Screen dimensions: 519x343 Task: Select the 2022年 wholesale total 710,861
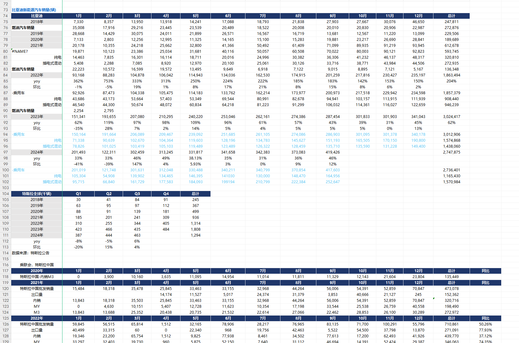(452, 324)
